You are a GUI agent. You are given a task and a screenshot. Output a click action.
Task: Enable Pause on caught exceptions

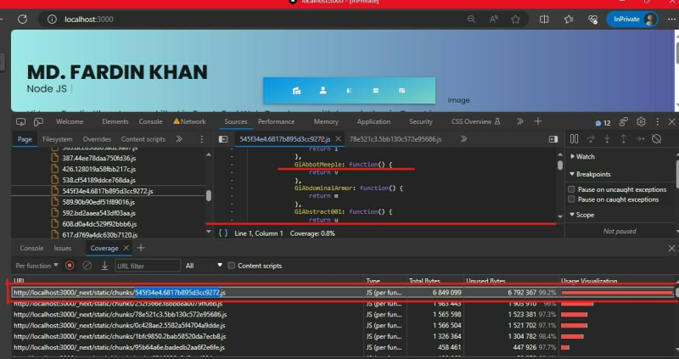(x=571, y=199)
